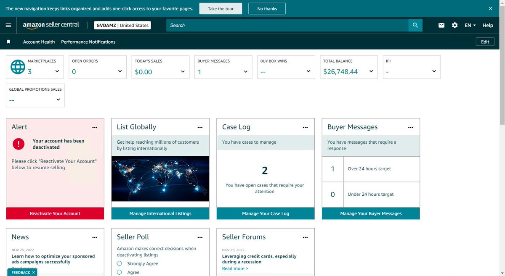The image size is (505, 276).
Task: Click in the Search input field
Action: tap(287, 25)
